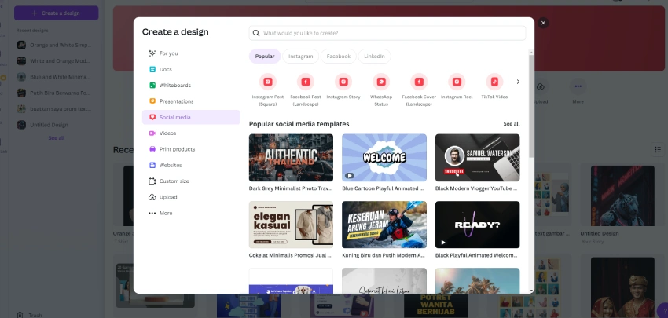Screen dimensions: 668x318
Task: Open the Keseruan Arung Jeram template
Action: [384, 225]
